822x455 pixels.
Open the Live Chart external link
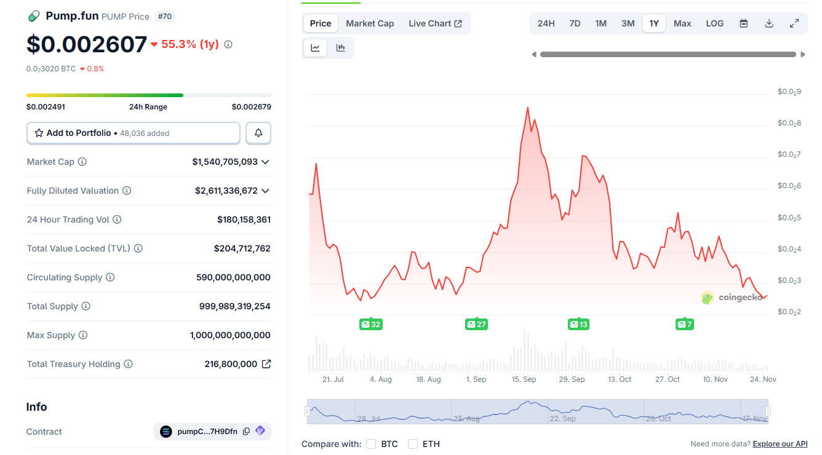[x=435, y=23]
